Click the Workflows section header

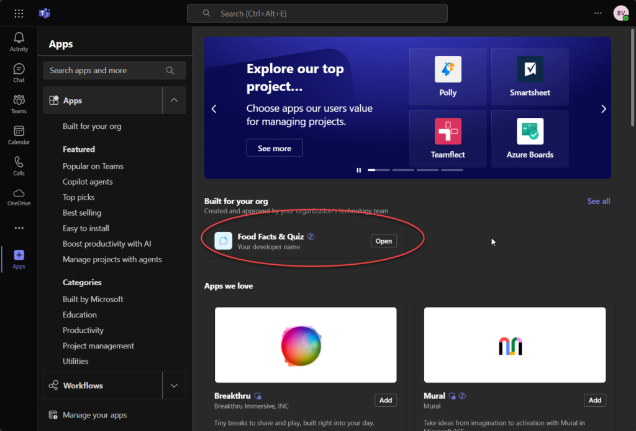tap(102, 386)
